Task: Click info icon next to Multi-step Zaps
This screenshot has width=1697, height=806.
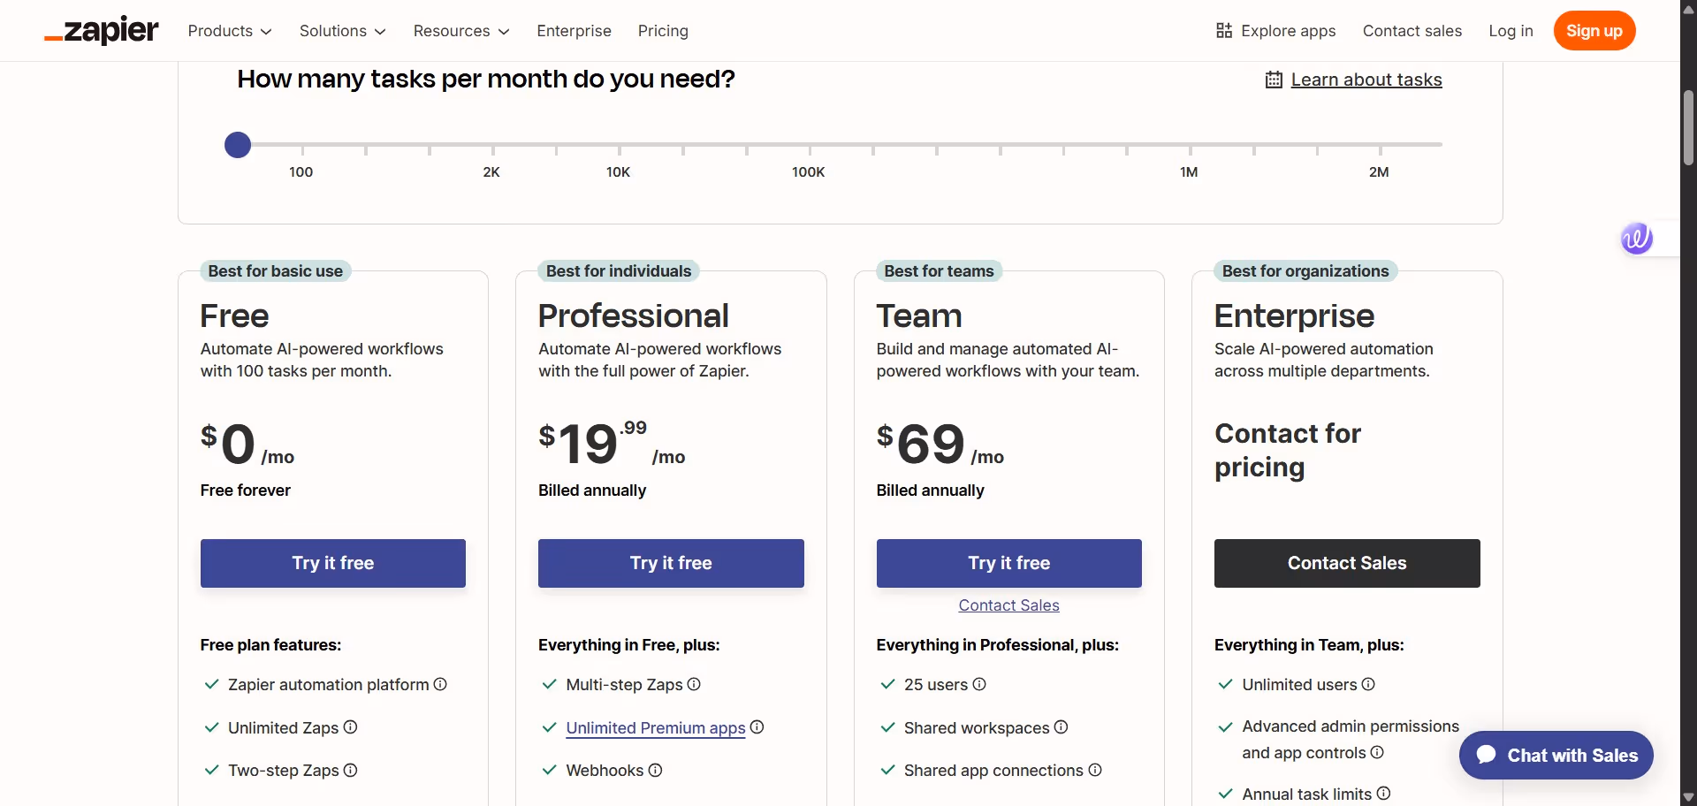Action: pyautogui.click(x=694, y=684)
